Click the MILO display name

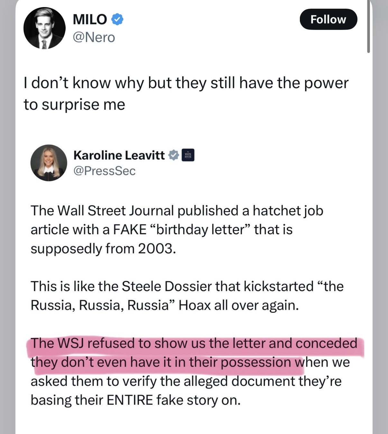(90, 20)
